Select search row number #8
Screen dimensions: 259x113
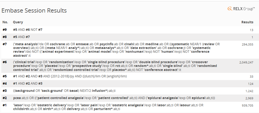click(x=5, y=37)
